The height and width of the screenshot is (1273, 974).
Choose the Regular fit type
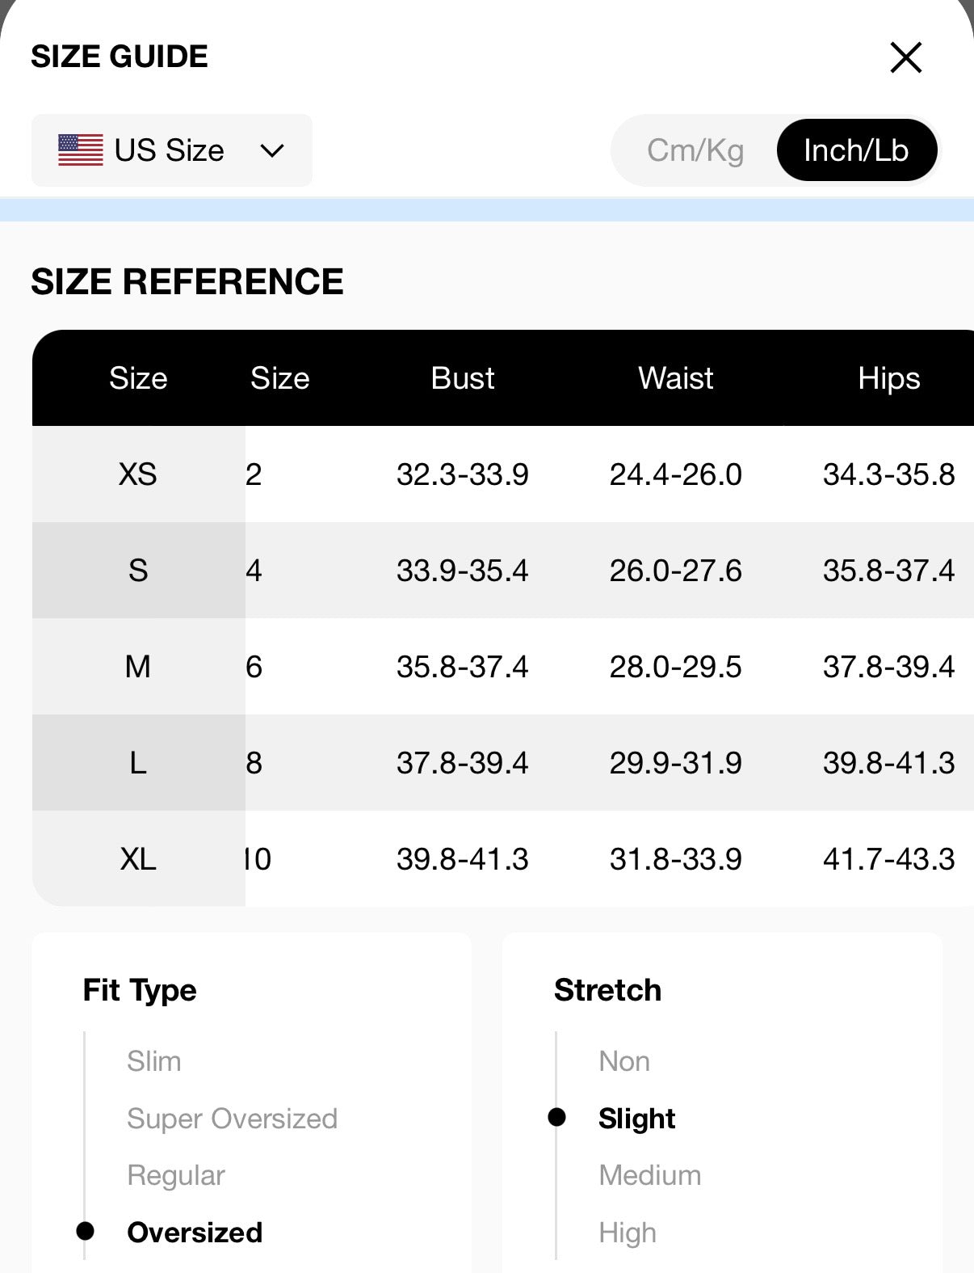[x=176, y=1175]
